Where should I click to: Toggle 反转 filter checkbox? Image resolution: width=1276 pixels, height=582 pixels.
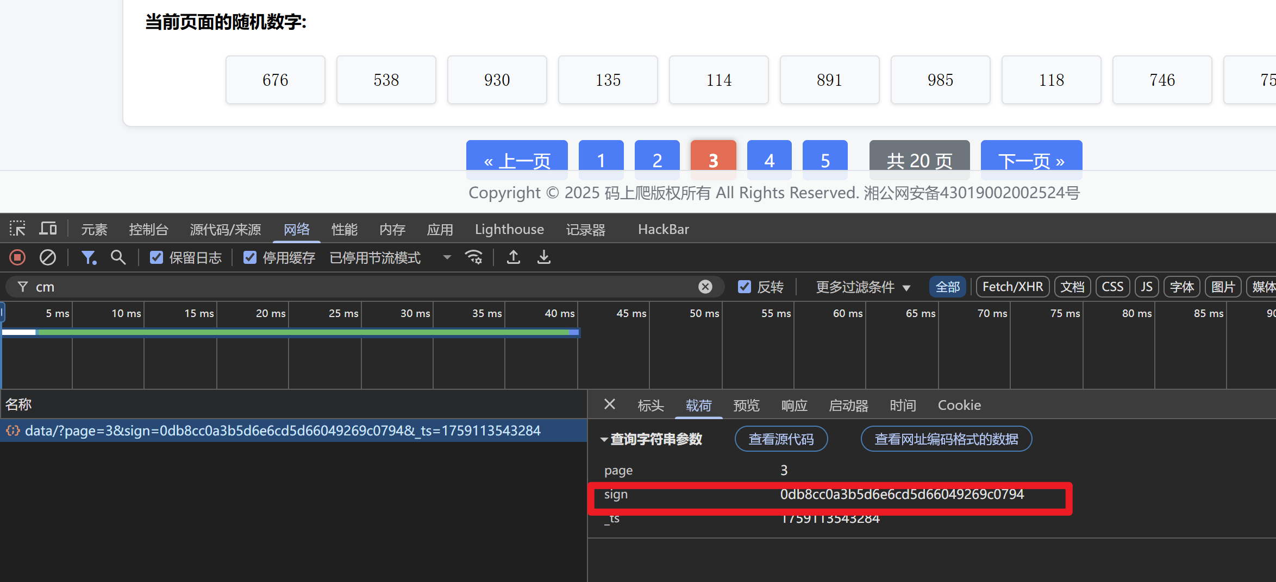pos(745,287)
